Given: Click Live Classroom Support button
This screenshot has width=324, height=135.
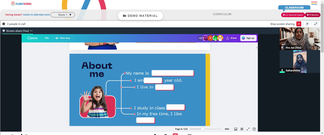Looking at the screenshot, I should point(293,15).
